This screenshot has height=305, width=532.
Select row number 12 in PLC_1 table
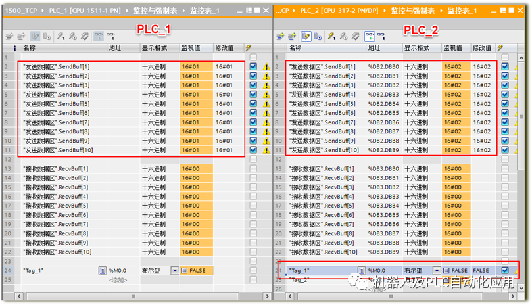tap(7, 159)
